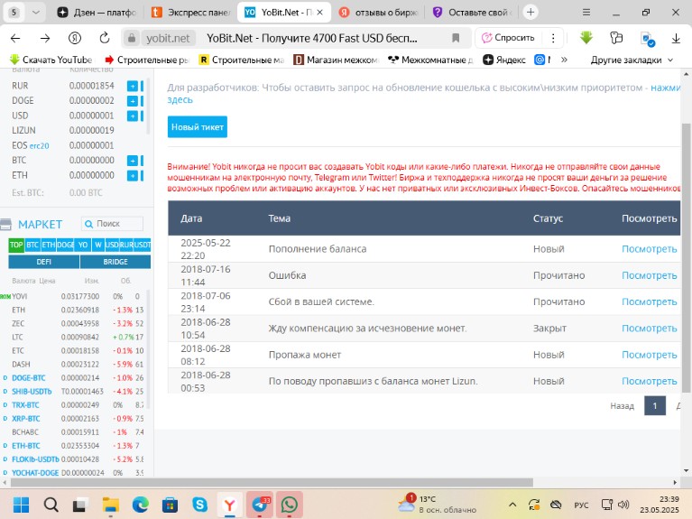The width and height of the screenshot is (692, 519).
Task: Click РУС language indicator in tray
Action: 581,505
